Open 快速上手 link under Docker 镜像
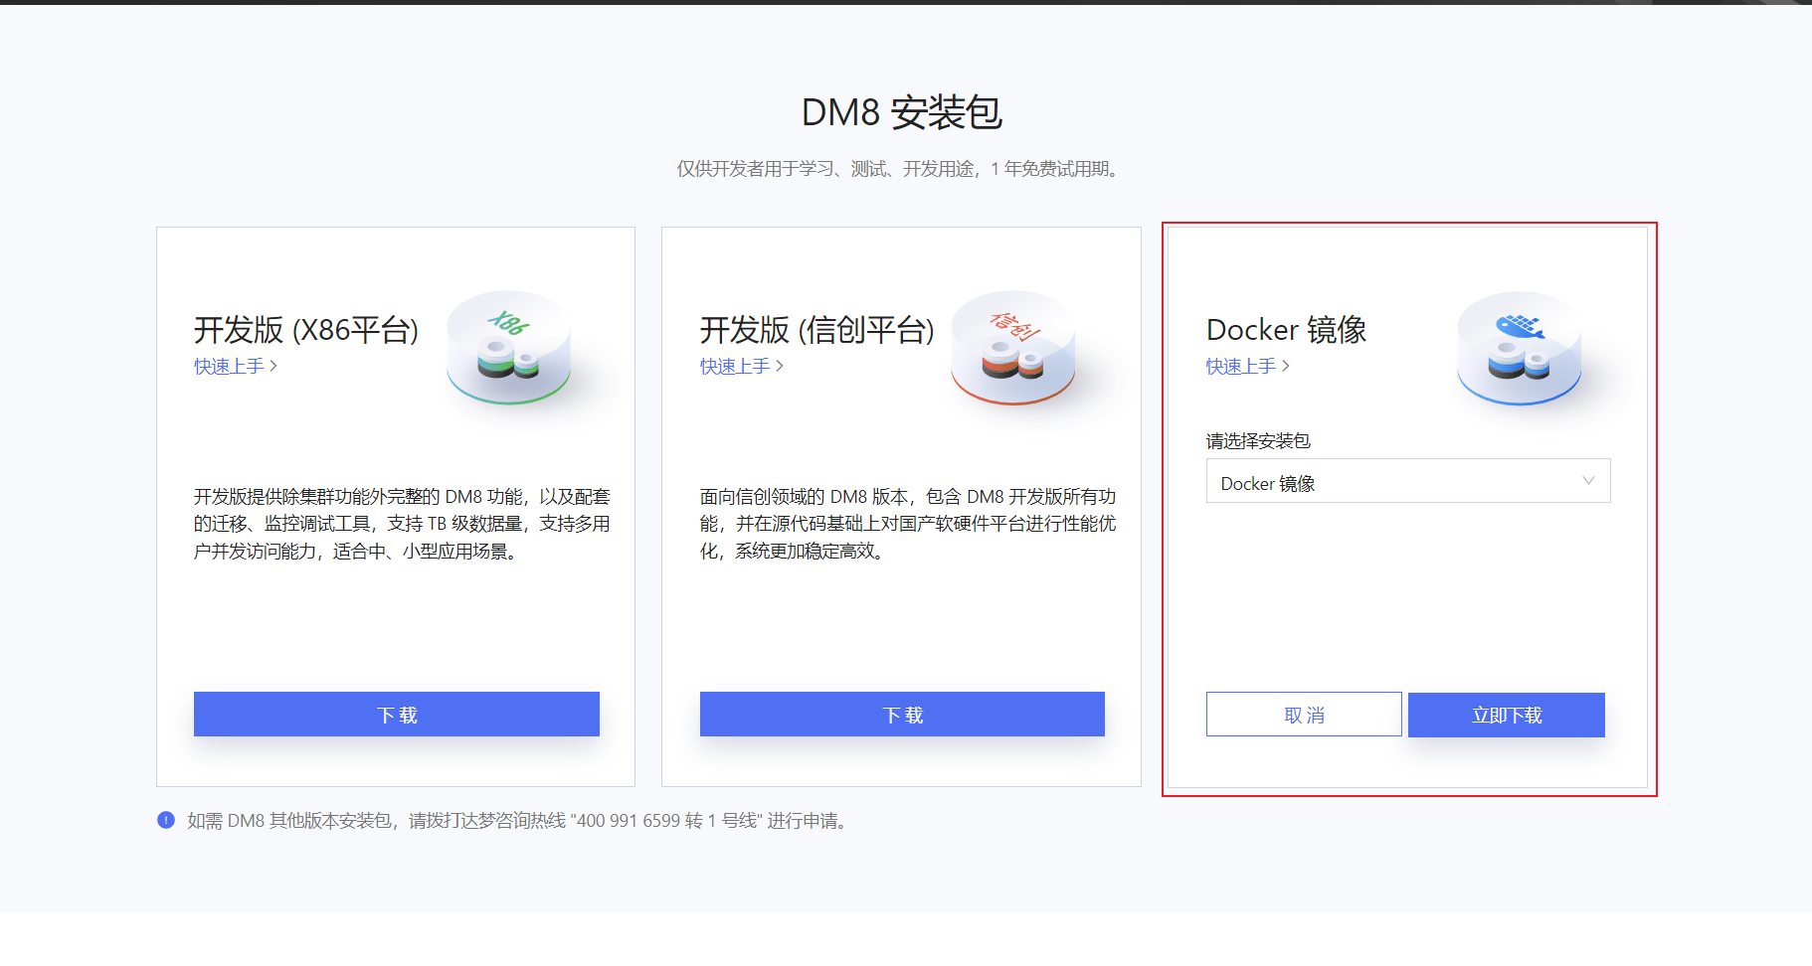Viewport: 1812px width, 966px height. tap(1248, 367)
